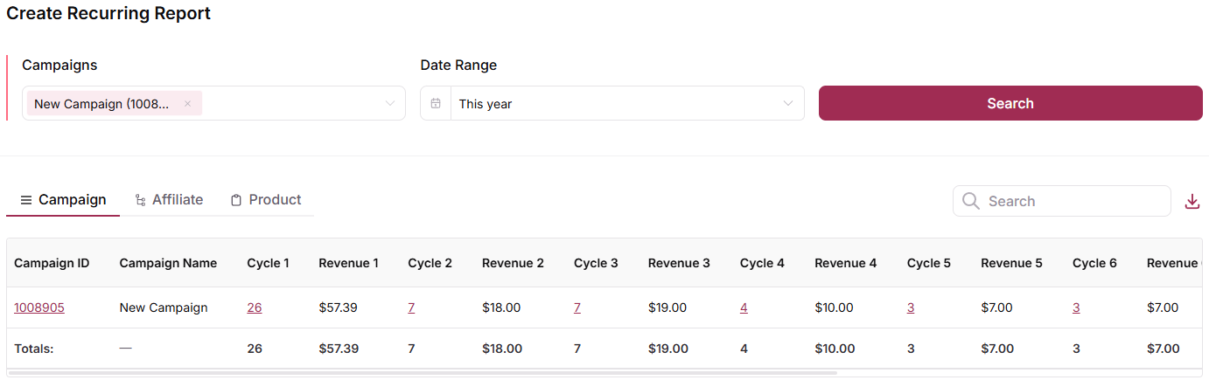Screen dimensions: 1209x380
Task: Click the Revenue 1 column header
Action: coord(348,263)
